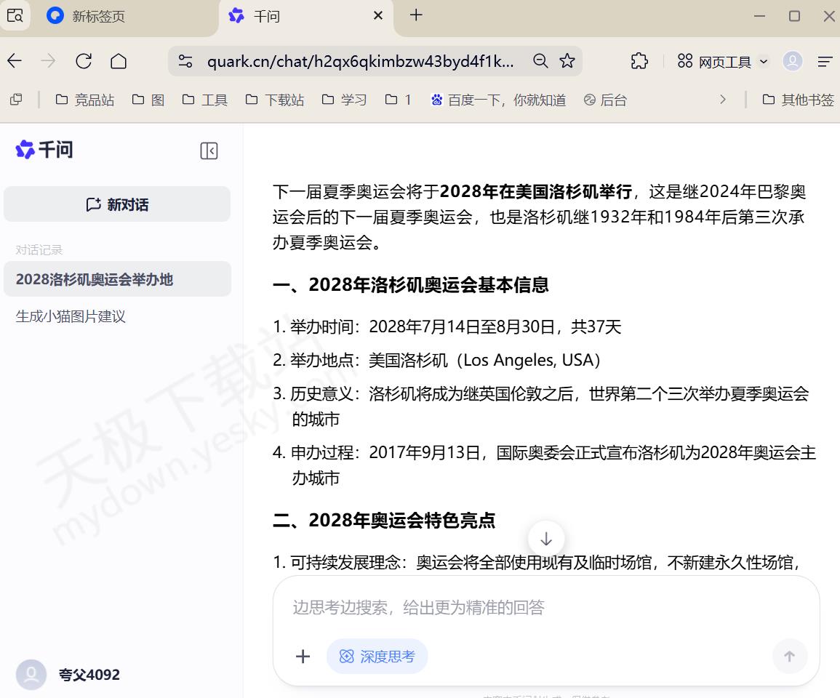Reload the current page
Viewport: 840px width, 698px height.
tap(84, 61)
